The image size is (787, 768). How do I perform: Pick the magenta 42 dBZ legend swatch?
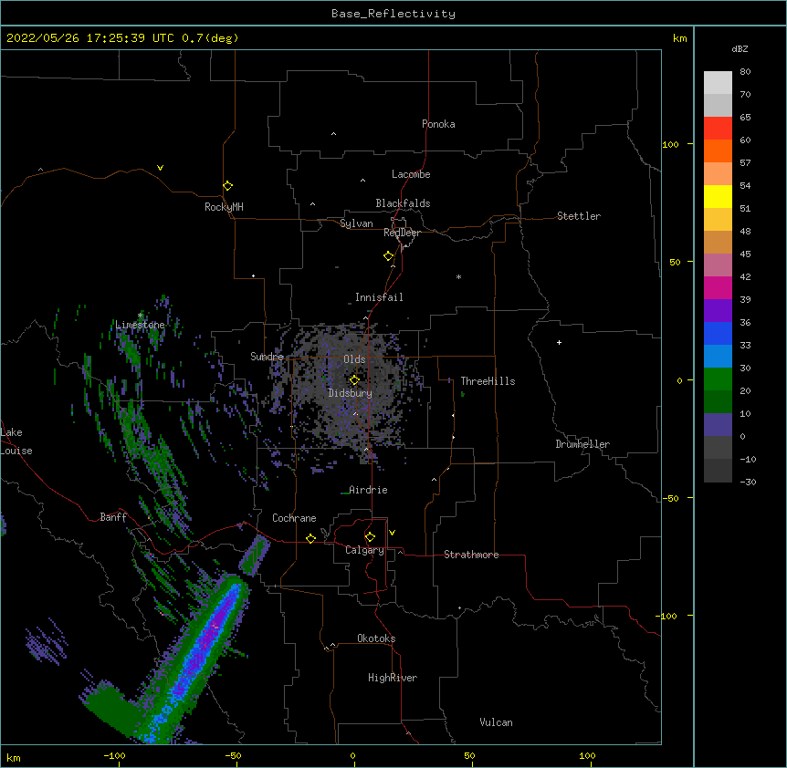[718, 287]
